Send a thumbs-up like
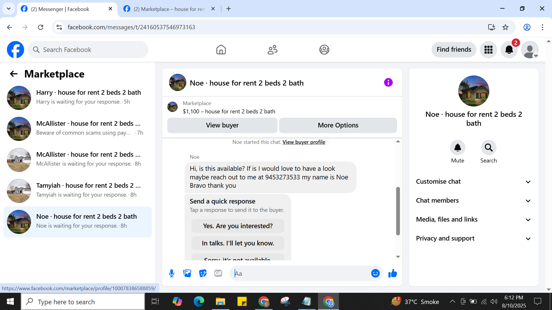This screenshot has height=310, width=552. click(392, 273)
